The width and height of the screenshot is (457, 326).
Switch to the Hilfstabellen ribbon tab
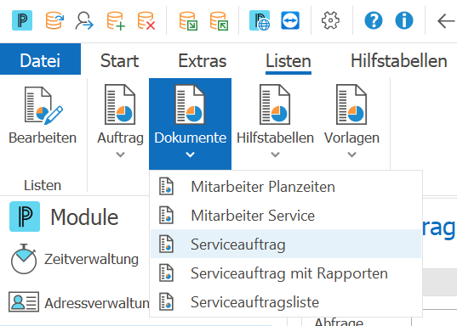click(x=399, y=61)
